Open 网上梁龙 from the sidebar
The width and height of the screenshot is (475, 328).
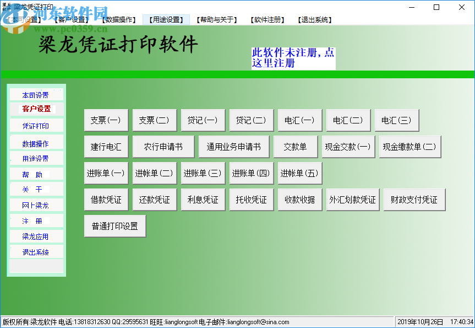tap(36, 205)
